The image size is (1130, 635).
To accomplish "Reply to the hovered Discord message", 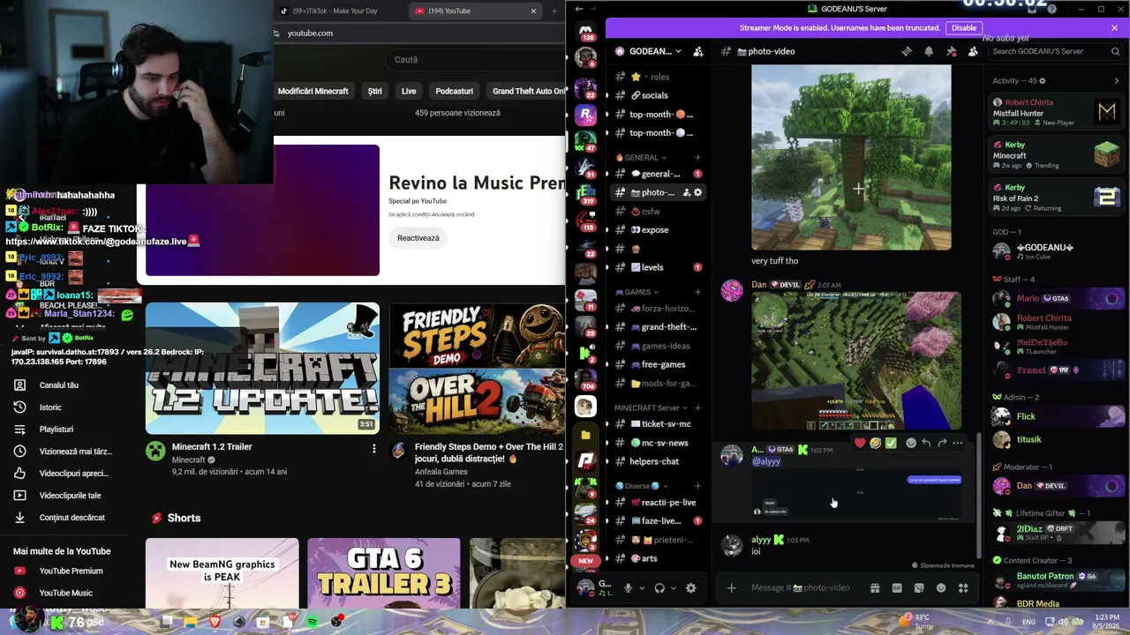I will click(926, 443).
